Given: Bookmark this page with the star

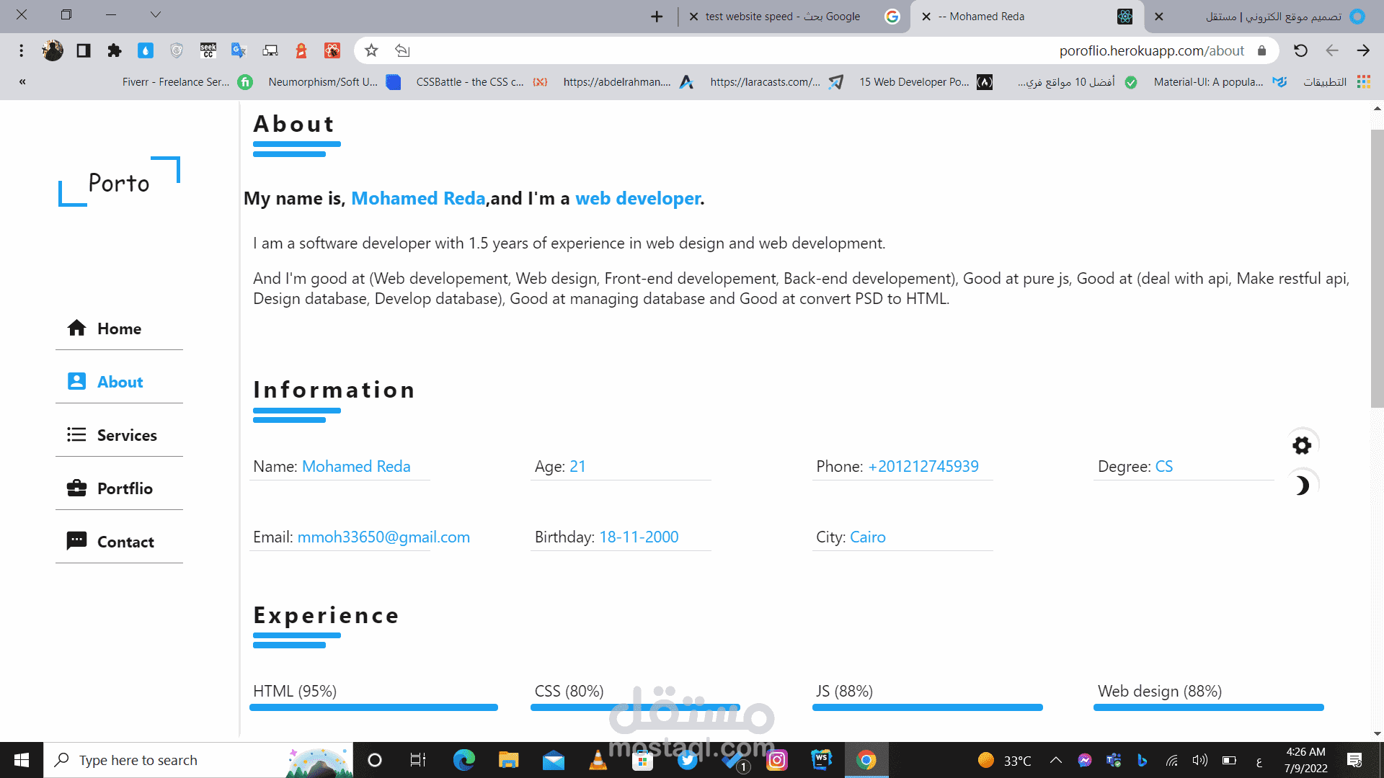Looking at the screenshot, I should [371, 50].
